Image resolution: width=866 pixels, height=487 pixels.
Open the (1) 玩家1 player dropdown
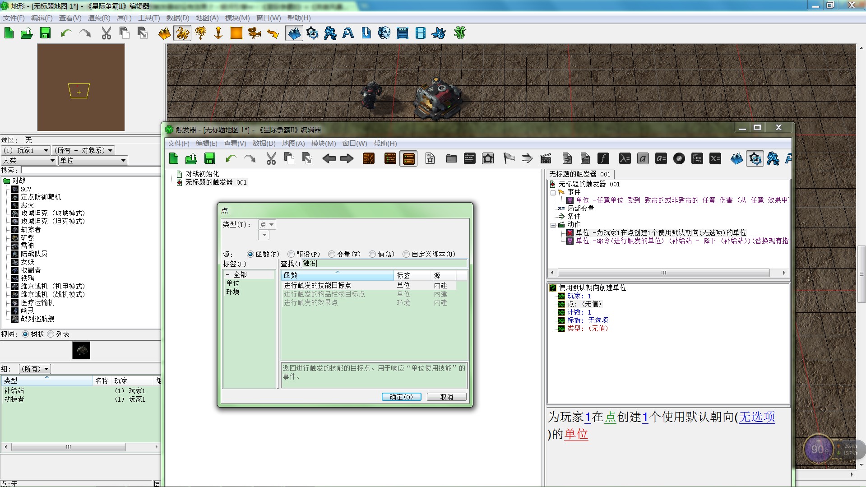pyautogui.click(x=26, y=150)
